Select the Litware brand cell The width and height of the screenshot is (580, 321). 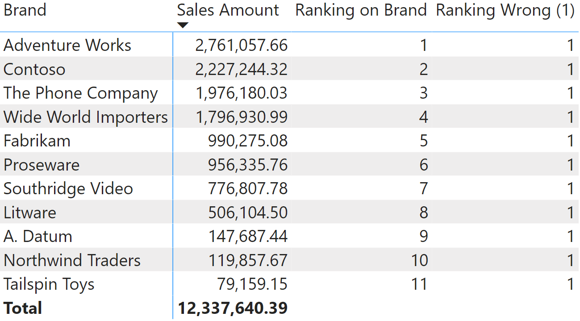[30, 213]
